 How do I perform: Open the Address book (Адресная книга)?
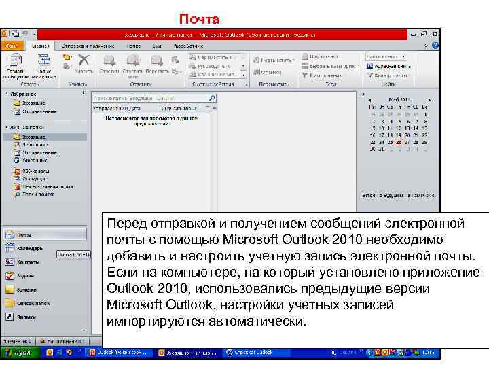click(388, 66)
